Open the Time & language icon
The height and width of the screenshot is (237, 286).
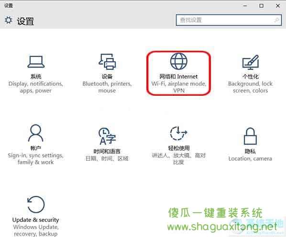point(107,136)
